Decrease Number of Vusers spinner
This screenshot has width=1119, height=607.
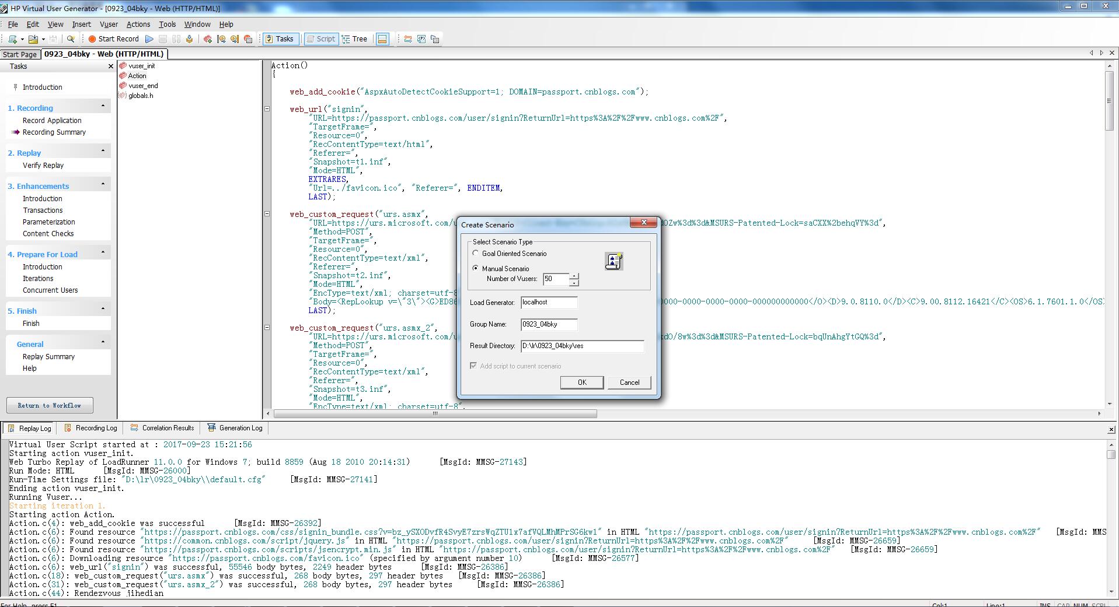pyautogui.click(x=574, y=283)
